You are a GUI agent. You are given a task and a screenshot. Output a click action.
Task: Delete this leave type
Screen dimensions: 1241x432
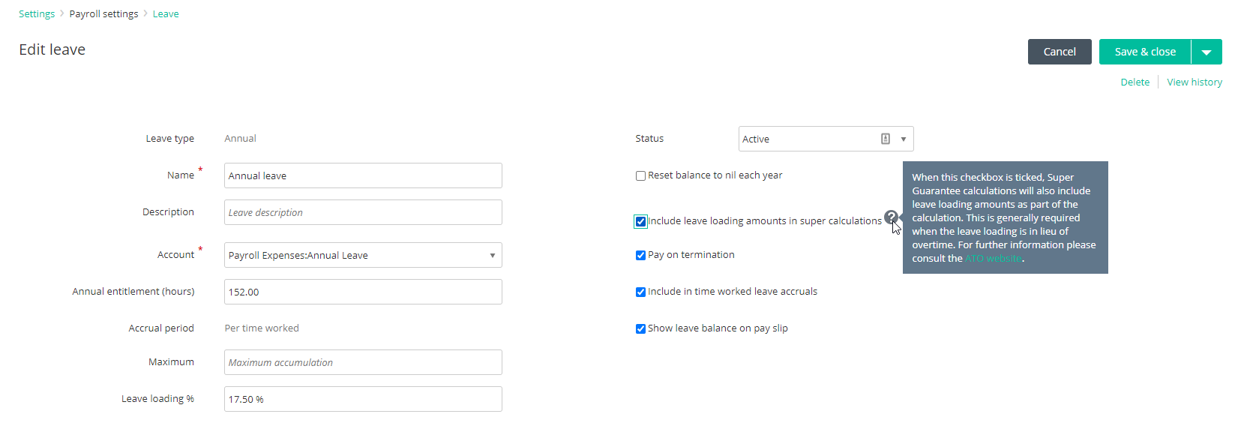tap(1135, 82)
